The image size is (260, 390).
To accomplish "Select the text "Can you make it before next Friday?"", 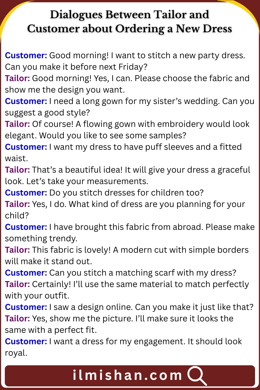I will tap(76, 67).
